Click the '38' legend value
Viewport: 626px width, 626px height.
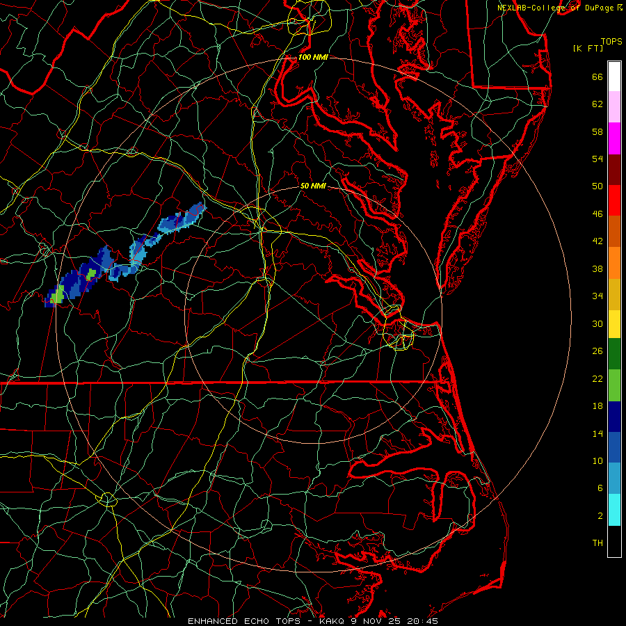point(597,268)
